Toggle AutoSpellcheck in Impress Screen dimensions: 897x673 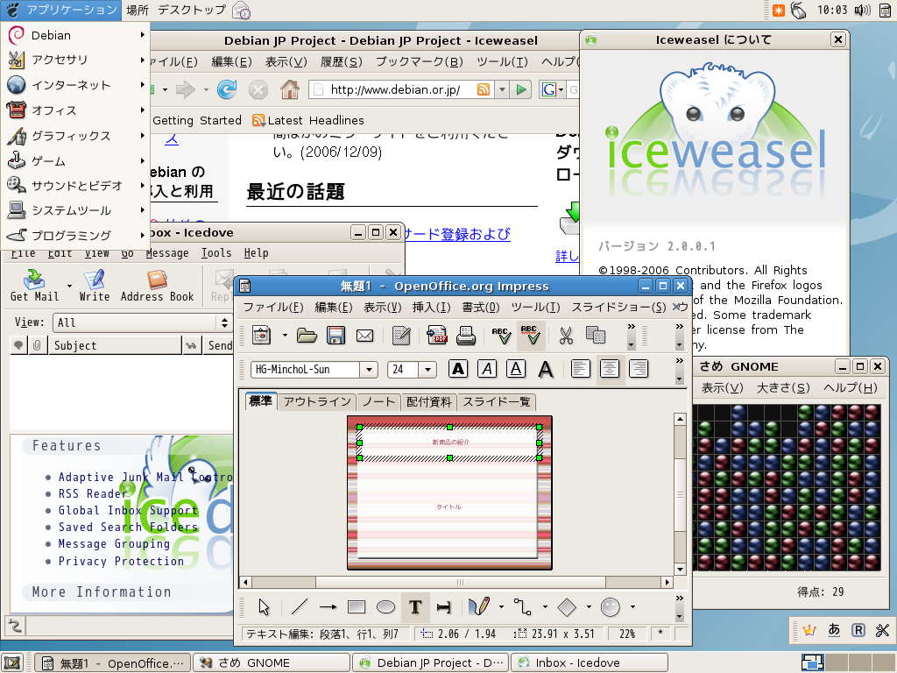pyautogui.click(x=531, y=336)
